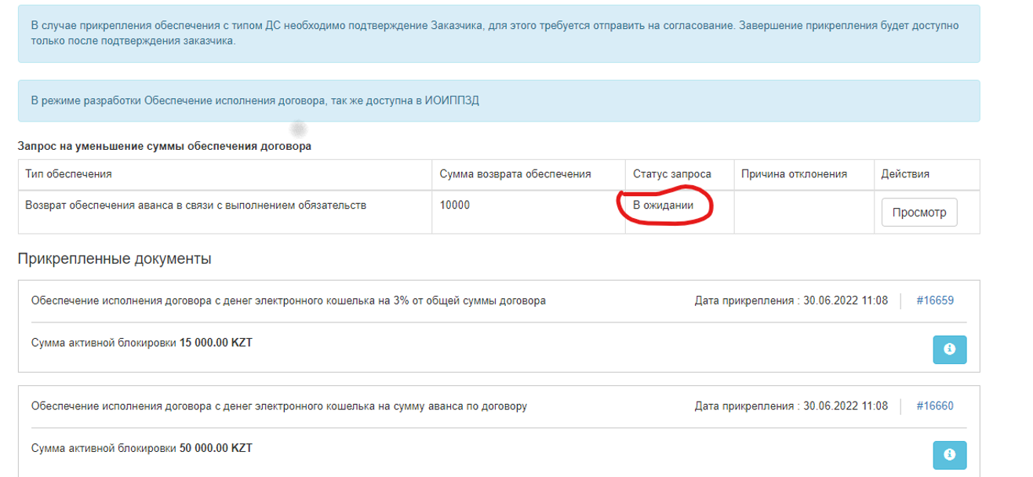
Task: Click the 50 000.00 KZT blocked amount
Action: pos(216,449)
